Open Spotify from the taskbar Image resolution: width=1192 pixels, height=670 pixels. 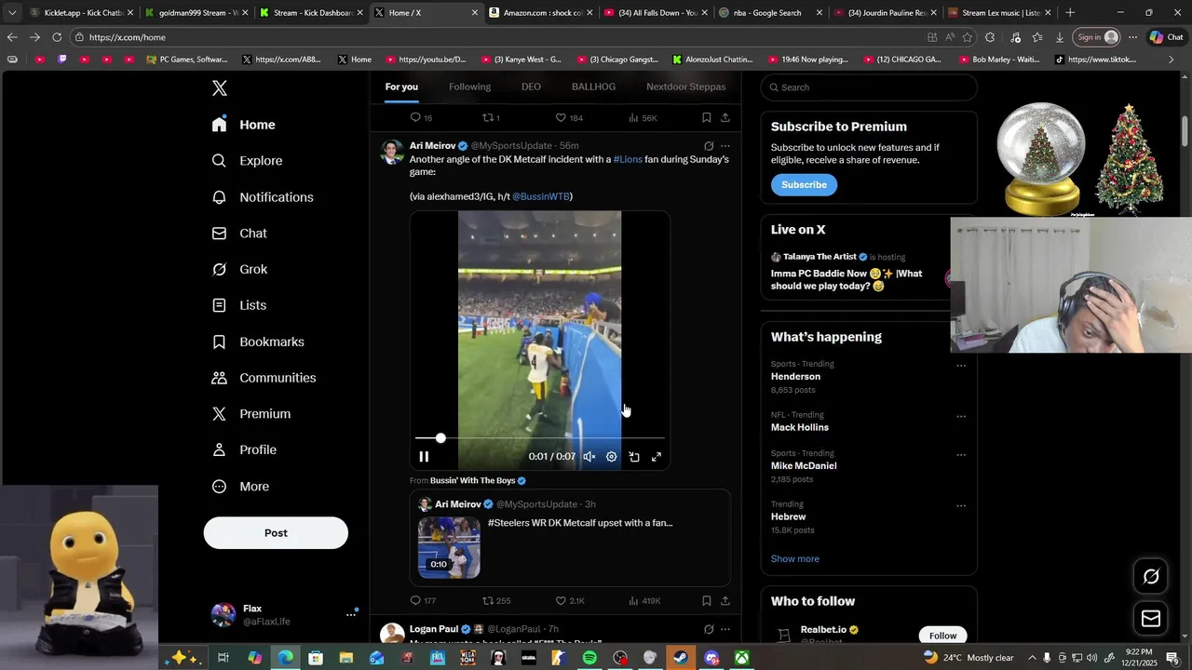(x=589, y=658)
